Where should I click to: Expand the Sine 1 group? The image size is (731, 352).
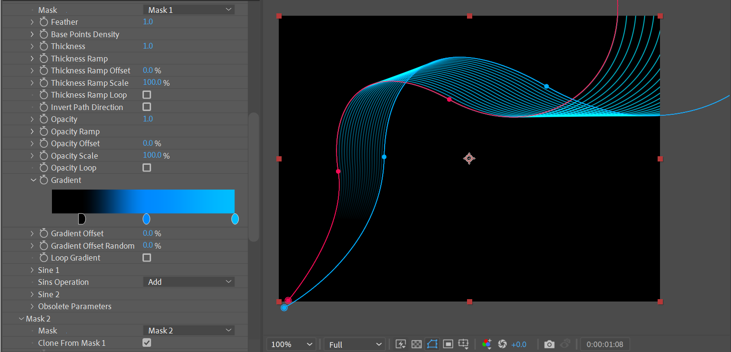pos(32,270)
